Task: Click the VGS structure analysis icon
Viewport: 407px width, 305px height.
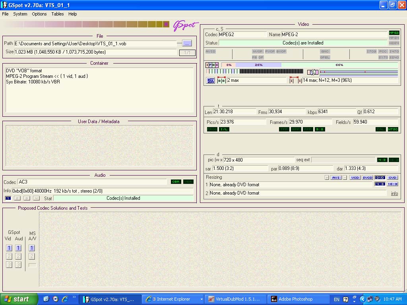Action: 211,81
